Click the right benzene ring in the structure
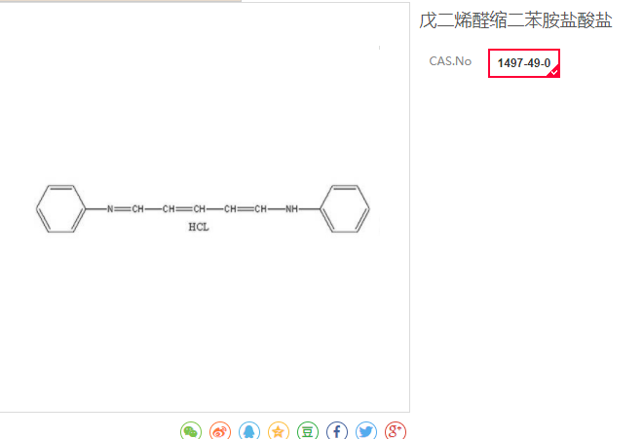The width and height of the screenshot is (643, 439). [x=345, y=209]
